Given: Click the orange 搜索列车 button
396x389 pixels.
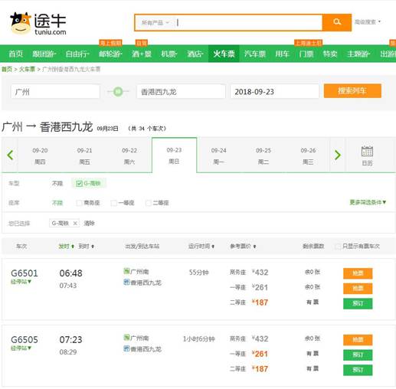Looking at the screenshot, I should [x=352, y=91].
